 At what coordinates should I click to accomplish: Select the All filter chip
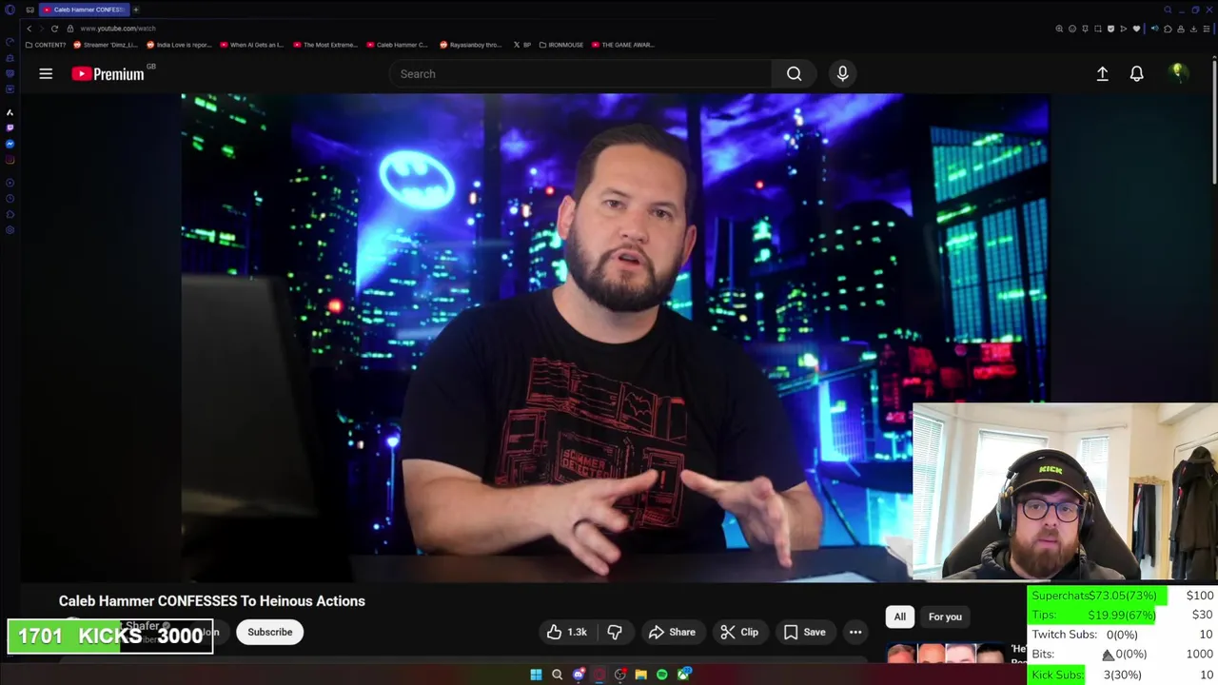click(899, 616)
